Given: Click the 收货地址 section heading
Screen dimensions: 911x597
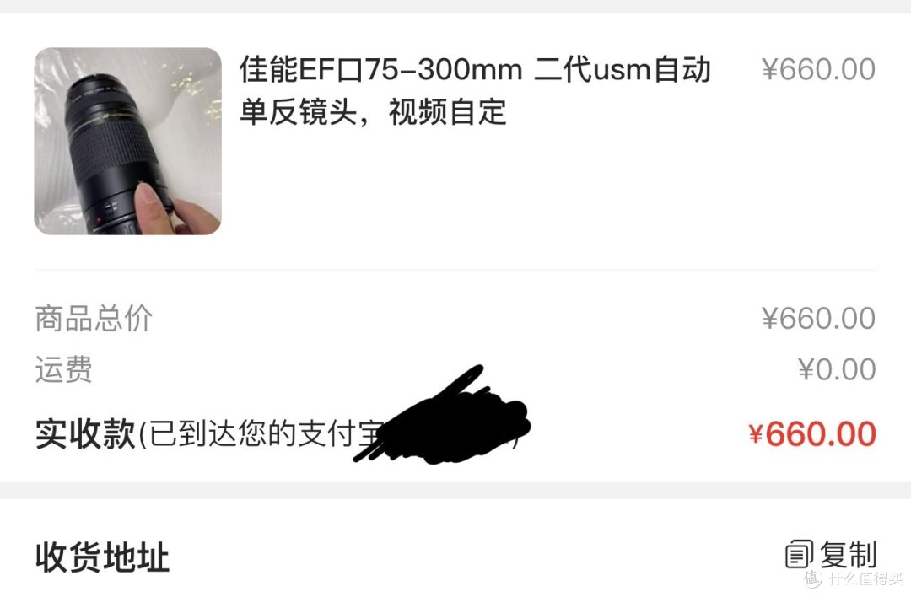Looking at the screenshot, I should click(102, 557).
